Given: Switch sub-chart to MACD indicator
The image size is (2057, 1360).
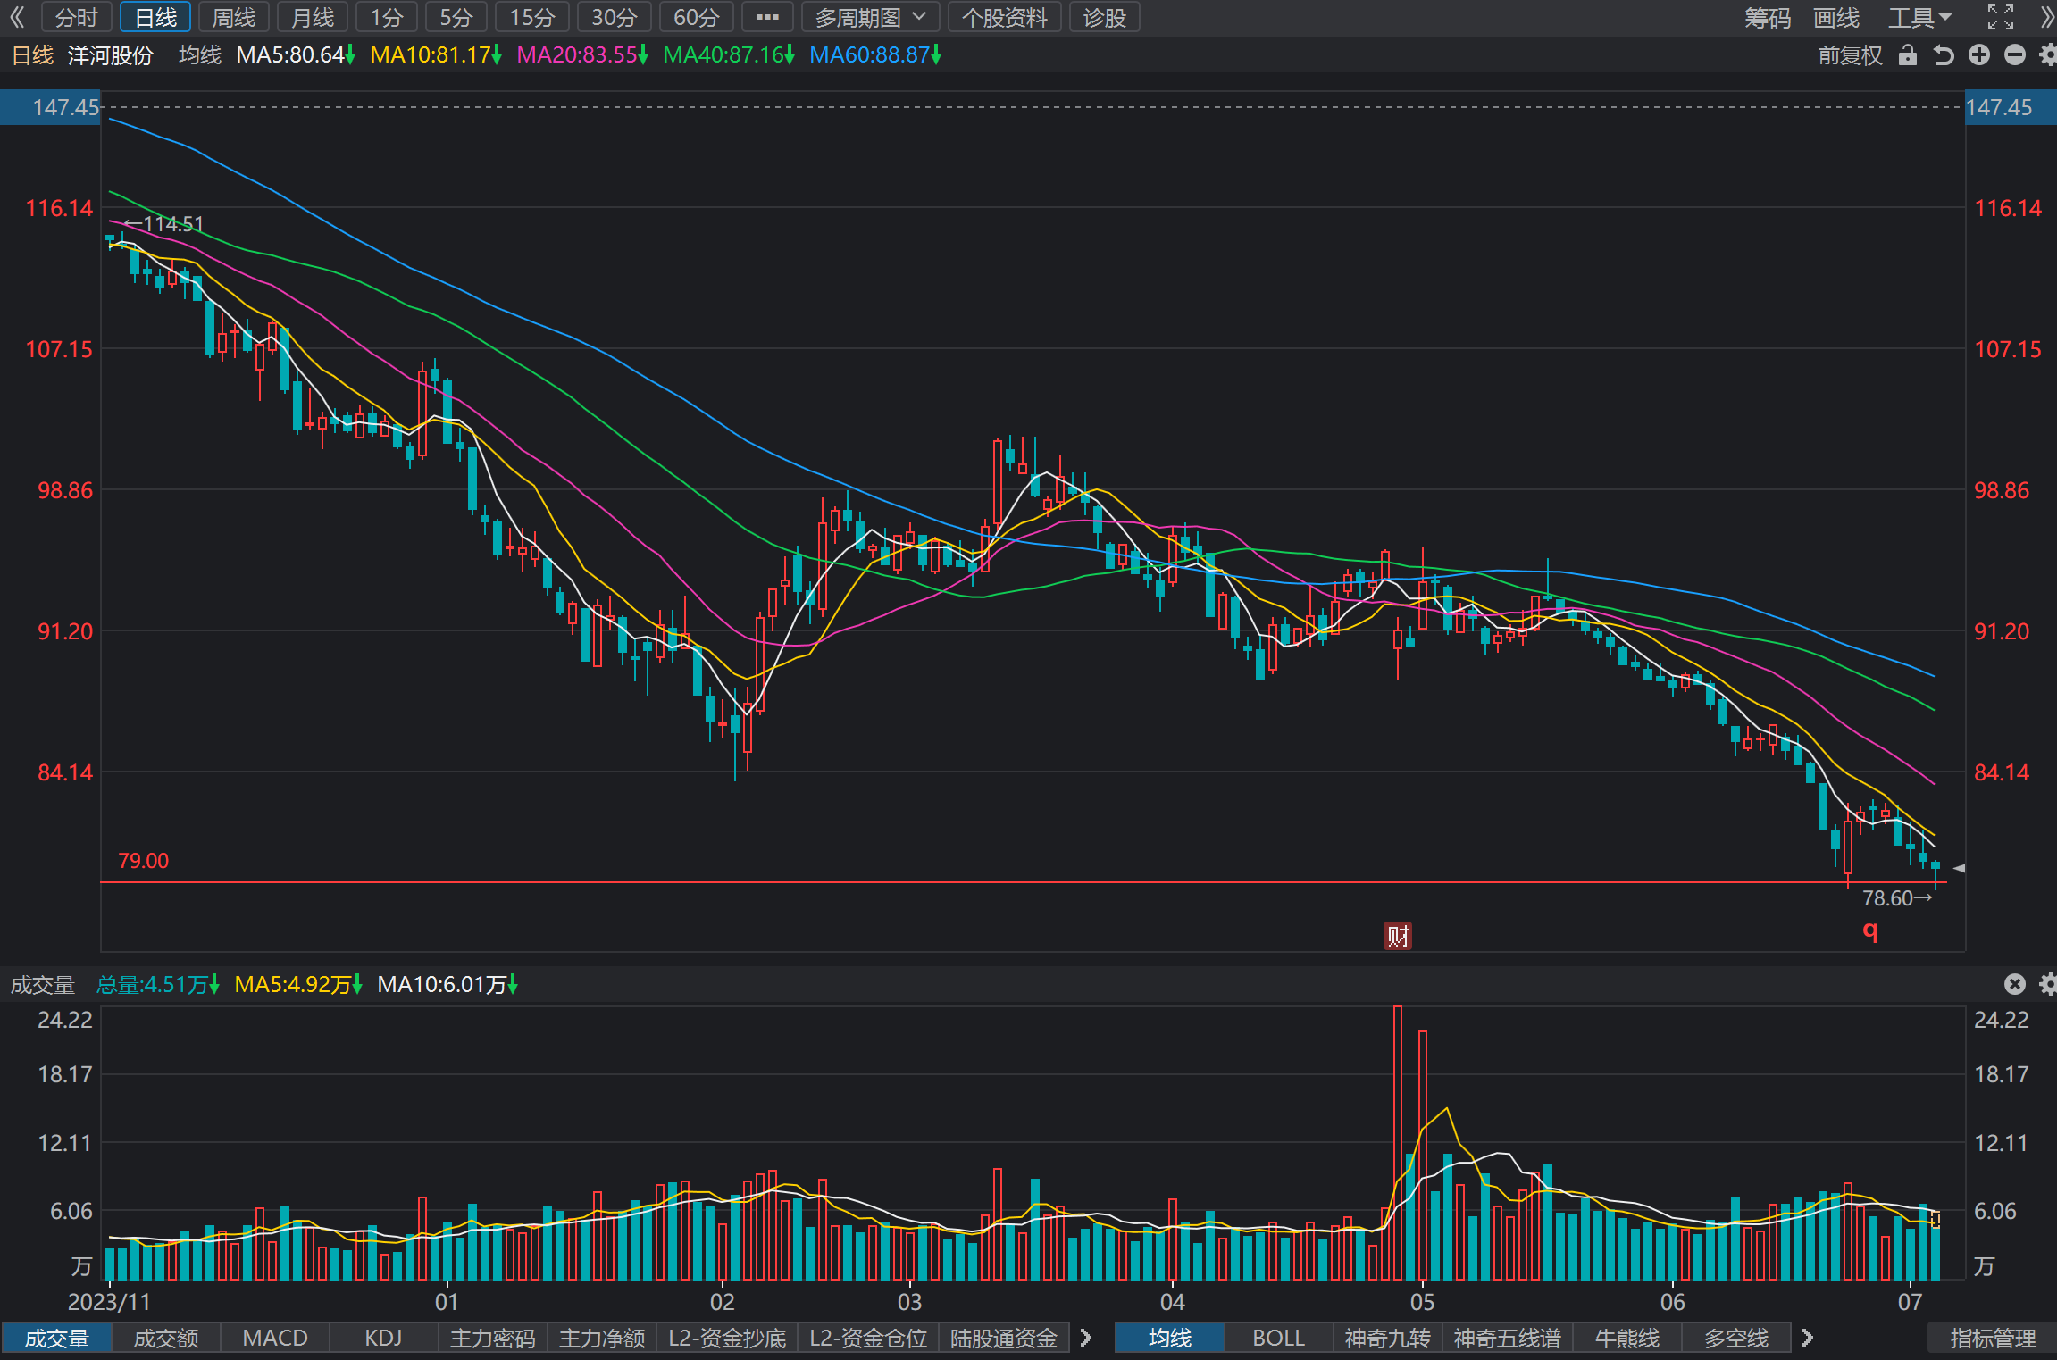Looking at the screenshot, I should (x=275, y=1338).
